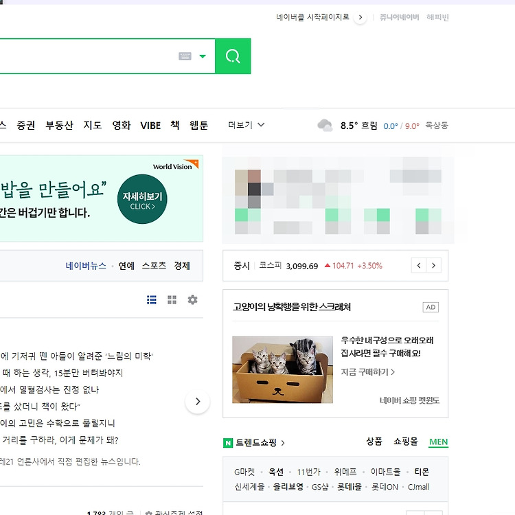This screenshot has width=515, height=515.
Task: Open the 증권 menu item
Action: (x=25, y=125)
